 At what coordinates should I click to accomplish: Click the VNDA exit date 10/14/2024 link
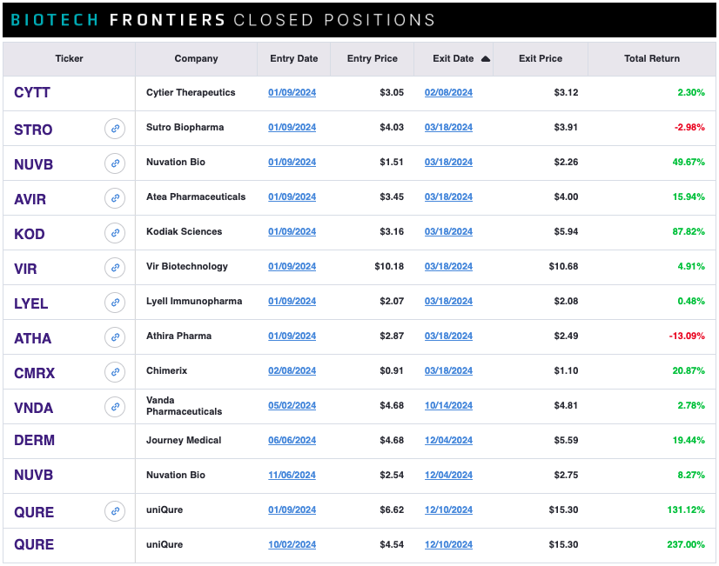448,406
